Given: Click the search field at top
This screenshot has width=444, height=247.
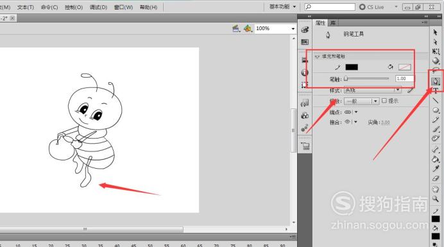Looking at the screenshot, I should [330, 7].
